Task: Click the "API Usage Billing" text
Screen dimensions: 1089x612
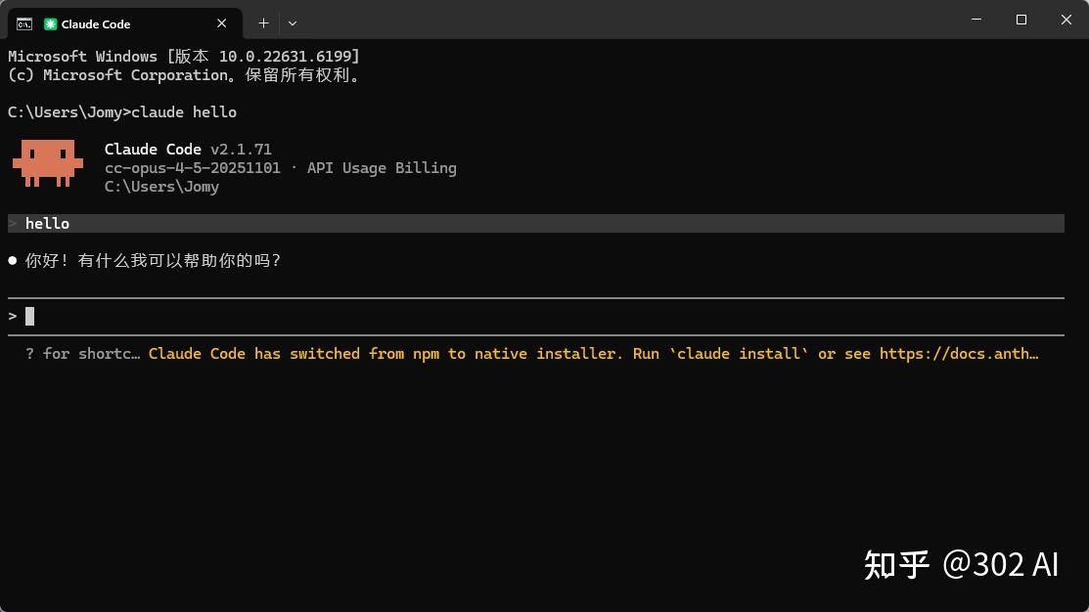Action: (x=382, y=168)
